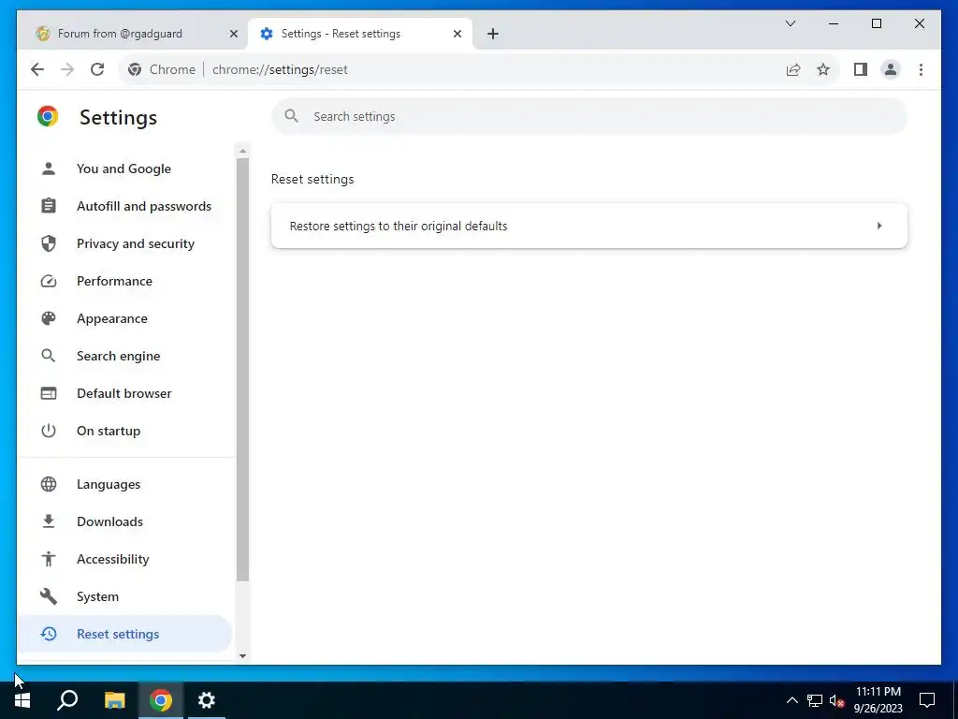This screenshot has width=958, height=719.
Task: Show hidden system tray icons
Action: pyautogui.click(x=791, y=700)
